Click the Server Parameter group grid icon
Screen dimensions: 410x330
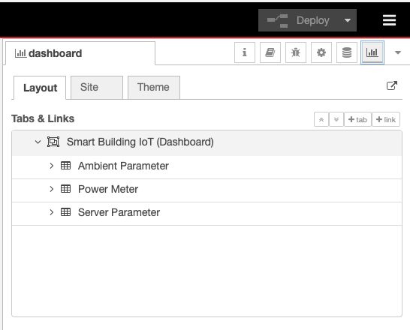click(x=65, y=212)
